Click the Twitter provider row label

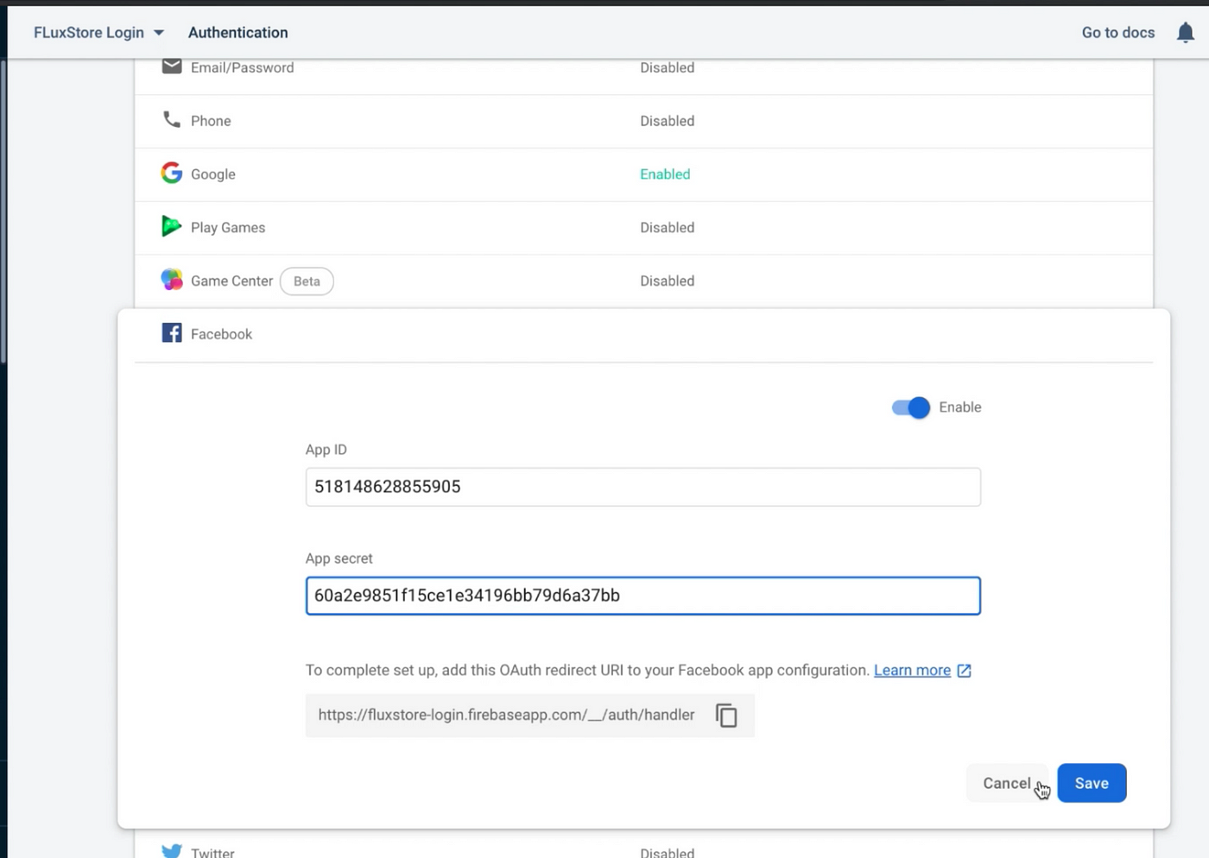click(212, 852)
